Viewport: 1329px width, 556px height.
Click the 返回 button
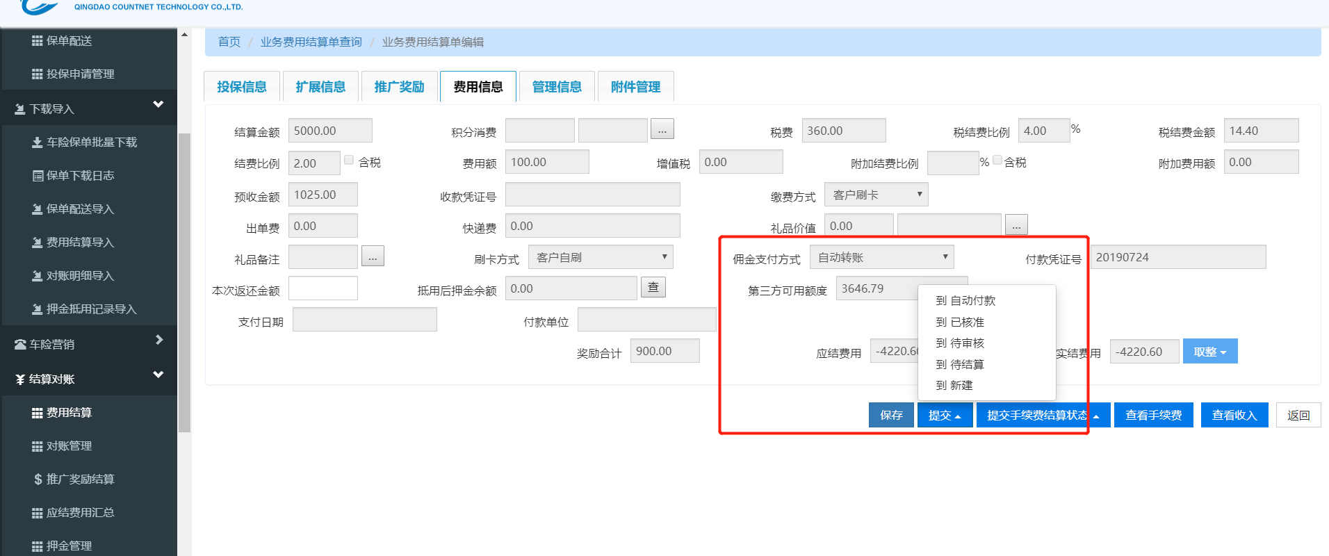[x=1298, y=415]
